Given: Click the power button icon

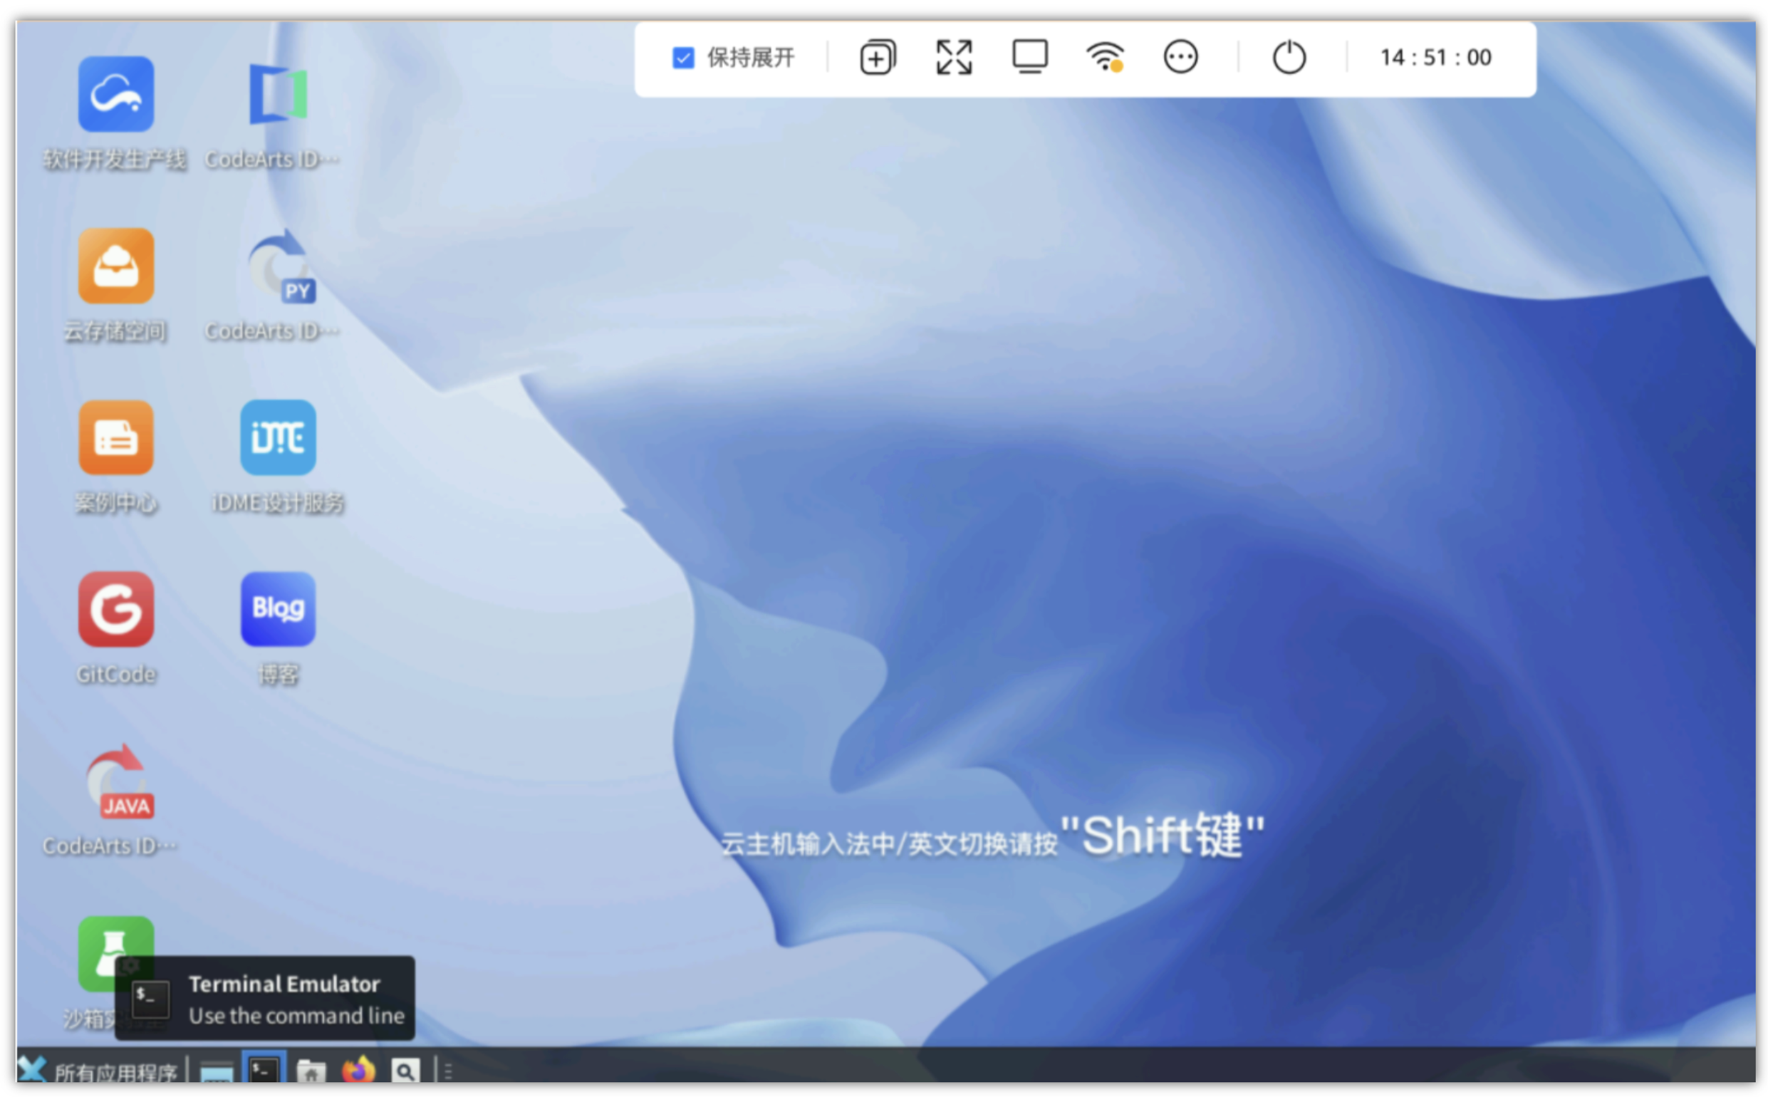Looking at the screenshot, I should click(x=1289, y=57).
